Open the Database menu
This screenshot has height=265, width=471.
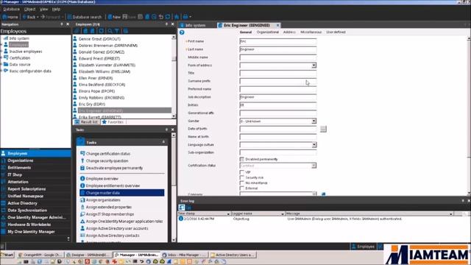coord(12,10)
